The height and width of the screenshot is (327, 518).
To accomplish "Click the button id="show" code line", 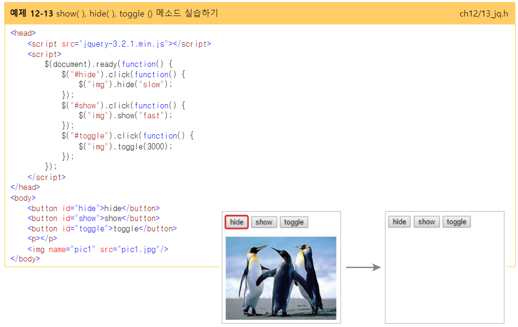I will click(94, 219).
